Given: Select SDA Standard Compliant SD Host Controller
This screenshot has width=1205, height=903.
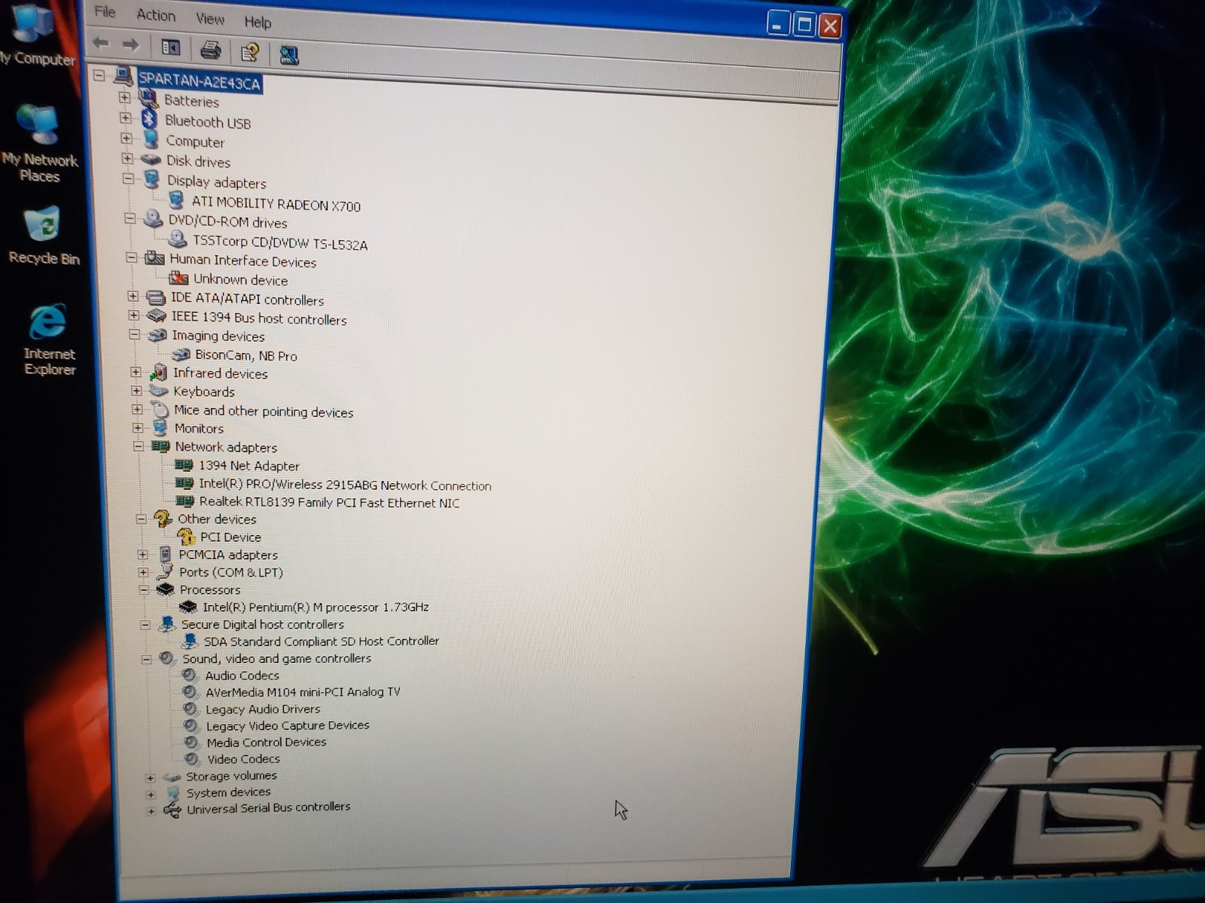Looking at the screenshot, I should (322, 641).
